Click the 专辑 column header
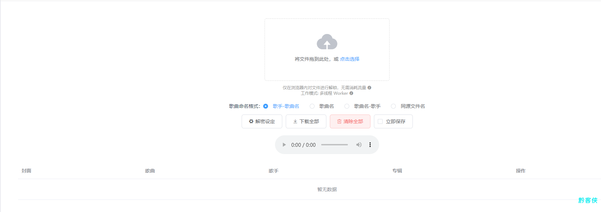 tap(397, 171)
